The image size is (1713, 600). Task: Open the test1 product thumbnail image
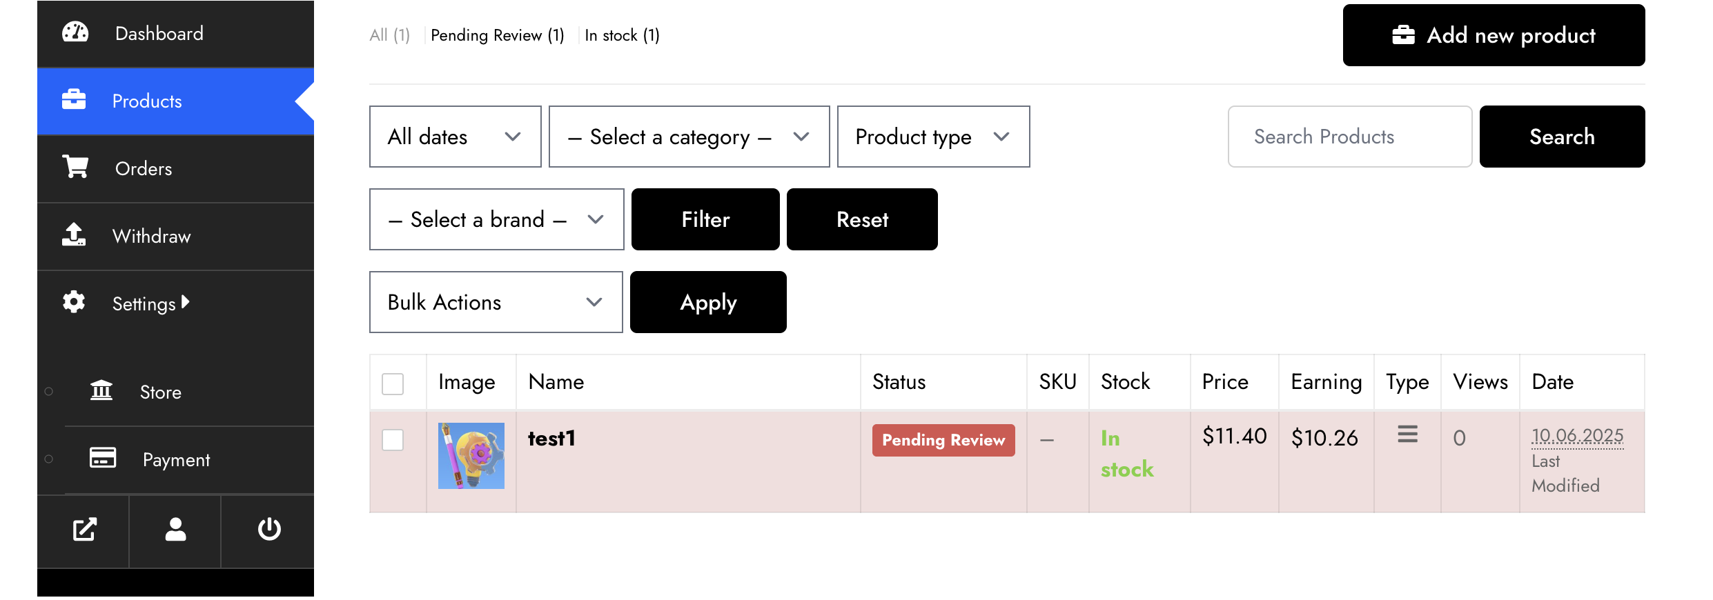(471, 456)
